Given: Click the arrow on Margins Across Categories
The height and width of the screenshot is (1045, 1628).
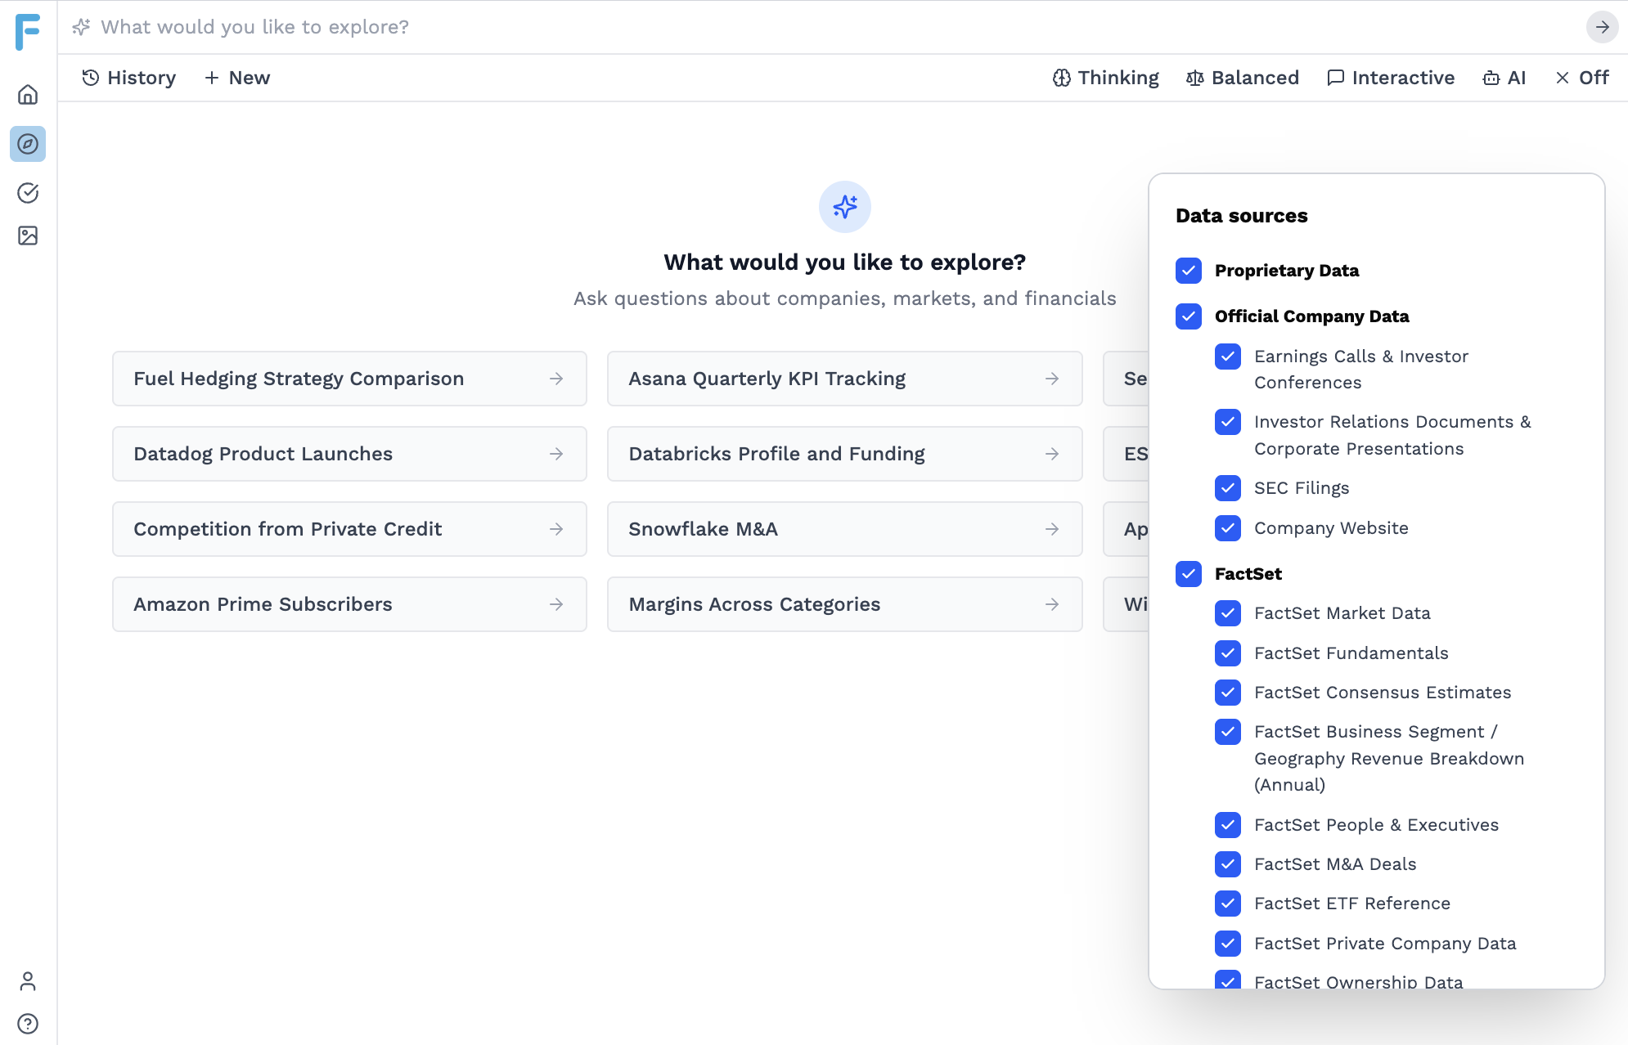Looking at the screenshot, I should [1052, 604].
